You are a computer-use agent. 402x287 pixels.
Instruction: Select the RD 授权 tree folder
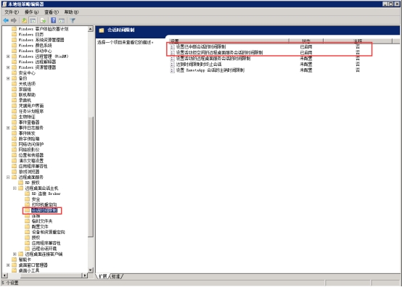point(32,183)
